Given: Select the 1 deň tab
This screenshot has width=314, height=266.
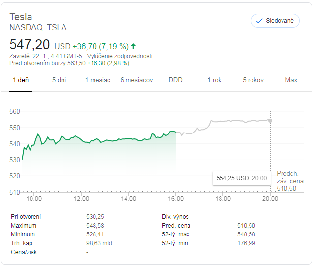Looking at the screenshot, I should 21,80.
